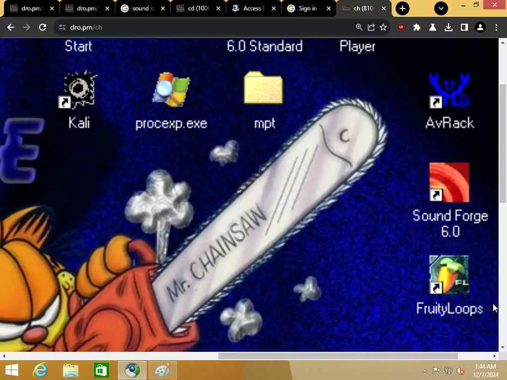Click the horizontal scrollbar thumb
The height and width of the screenshot is (380, 507).
pyautogui.click(x=338, y=356)
